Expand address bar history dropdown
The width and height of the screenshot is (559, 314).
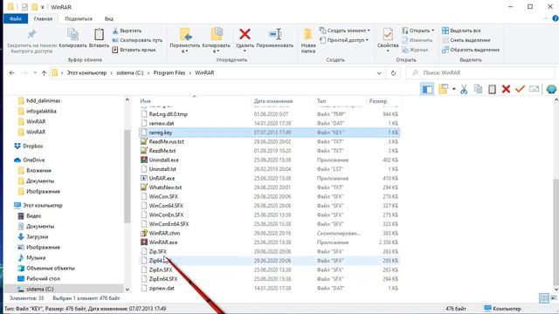point(378,73)
